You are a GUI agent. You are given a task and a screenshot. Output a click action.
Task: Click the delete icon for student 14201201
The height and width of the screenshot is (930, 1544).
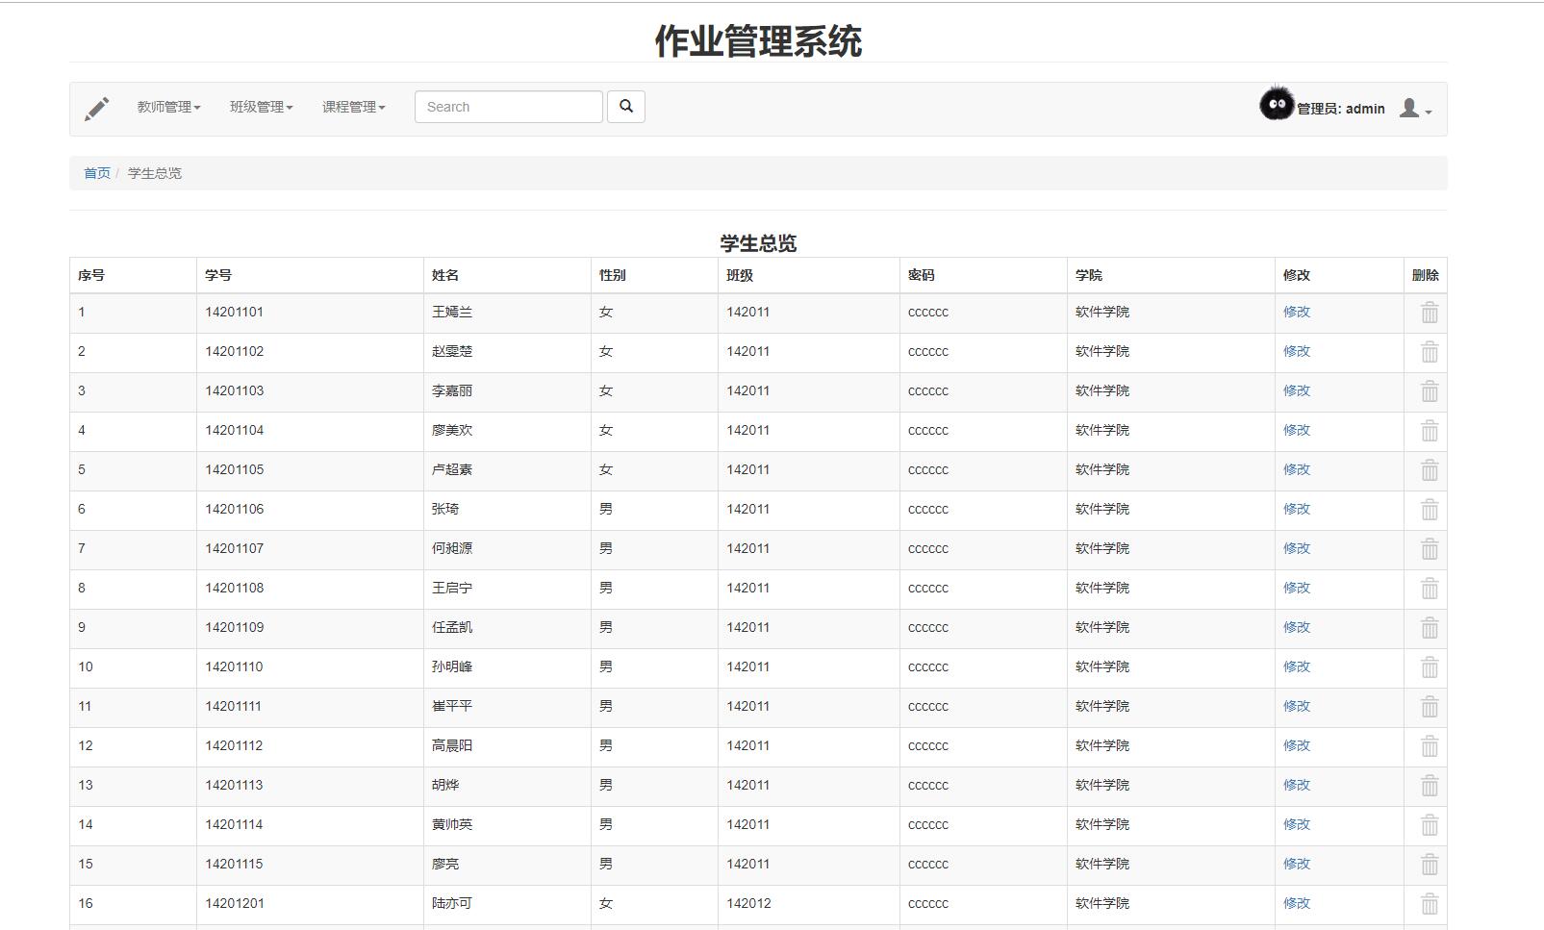click(x=1428, y=903)
